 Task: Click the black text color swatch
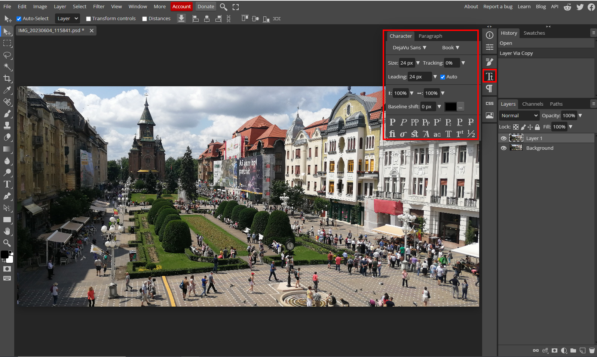[x=450, y=106]
